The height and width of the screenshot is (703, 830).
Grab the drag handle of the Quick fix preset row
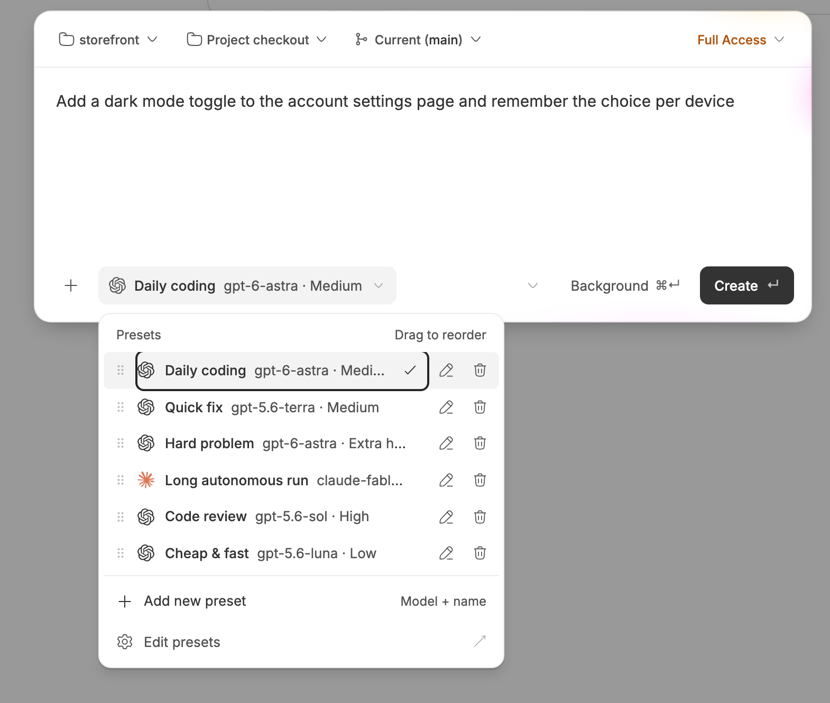[121, 408]
